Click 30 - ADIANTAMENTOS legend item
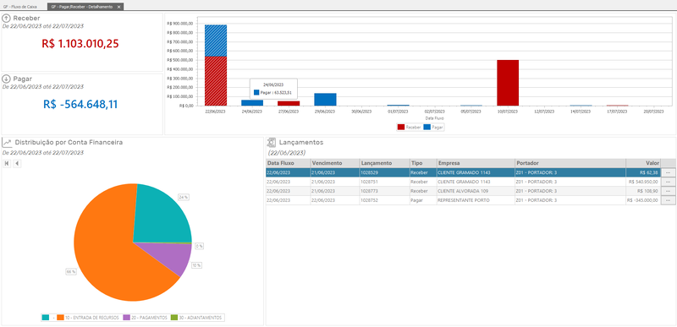Image resolution: width=677 pixels, height=327 pixels. [197, 318]
